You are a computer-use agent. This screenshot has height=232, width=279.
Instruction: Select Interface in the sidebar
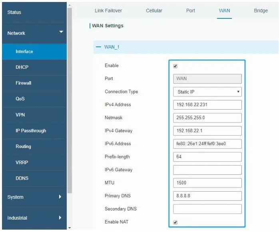point(34,52)
